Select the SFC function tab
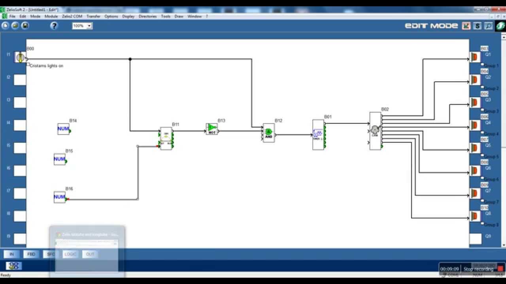 [51, 254]
